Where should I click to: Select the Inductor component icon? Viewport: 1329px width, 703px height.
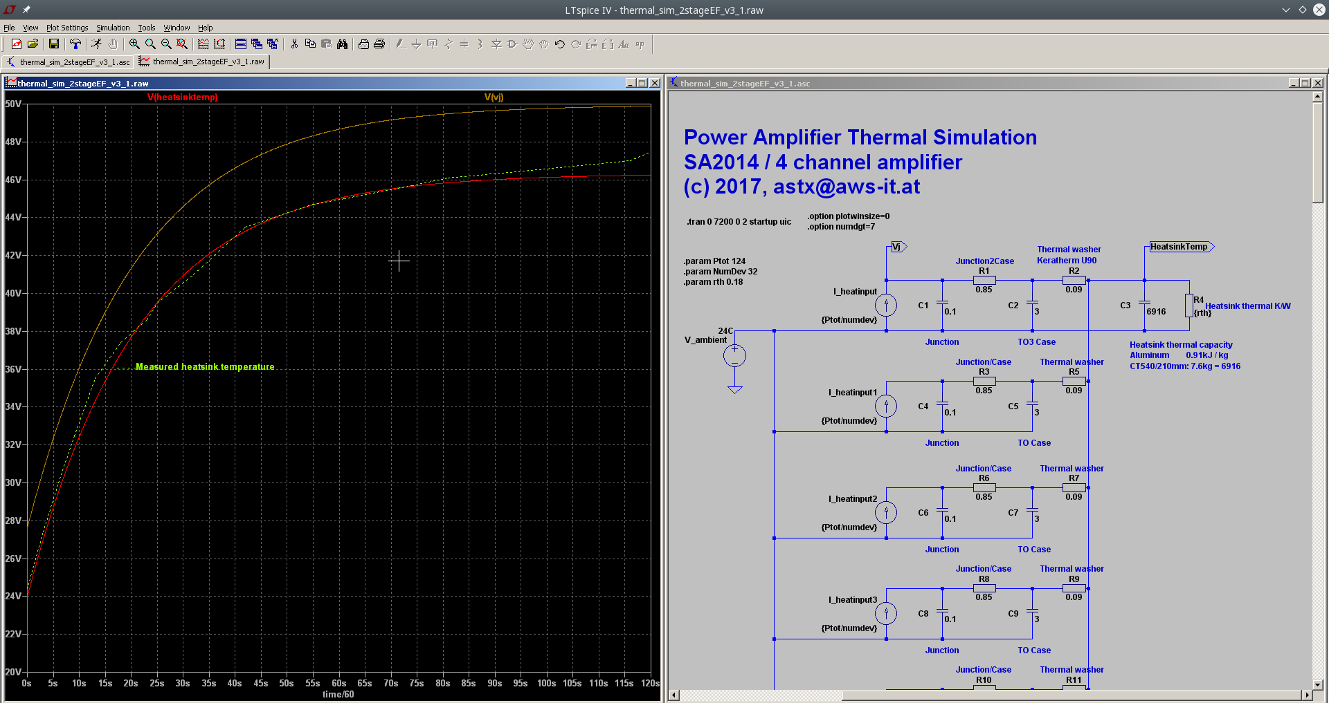[x=480, y=44]
